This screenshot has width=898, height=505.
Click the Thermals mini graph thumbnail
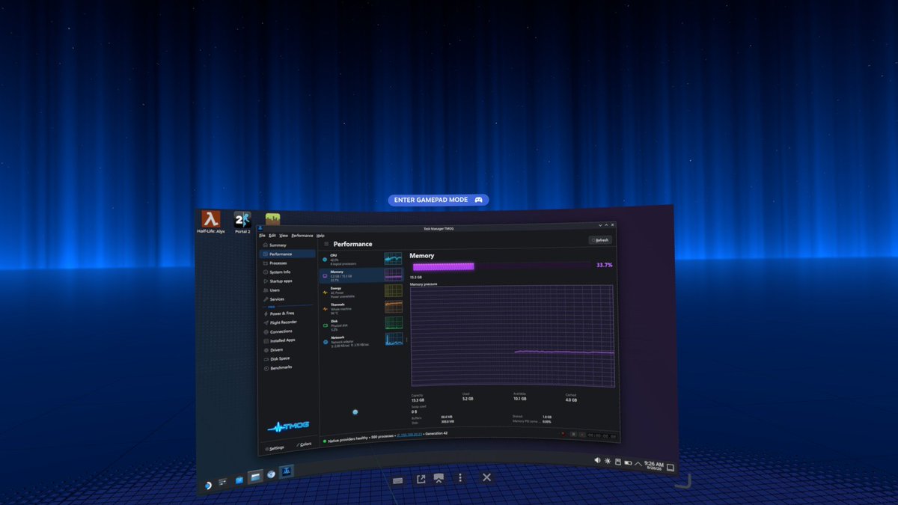(393, 307)
